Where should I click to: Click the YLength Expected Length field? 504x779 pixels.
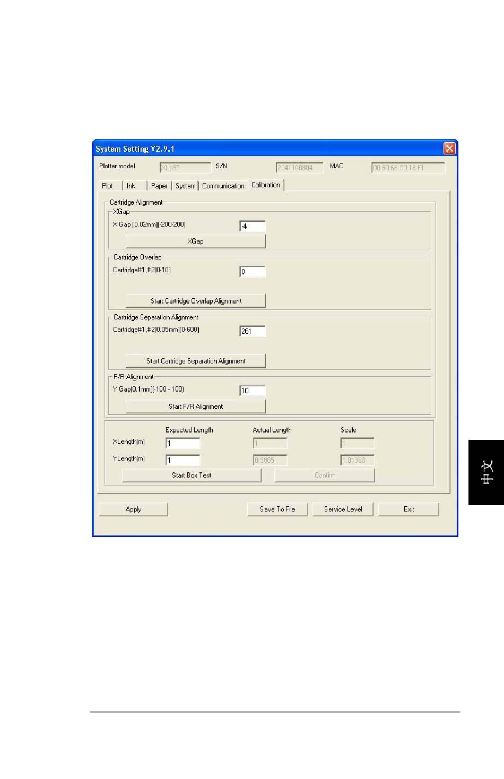tap(183, 460)
